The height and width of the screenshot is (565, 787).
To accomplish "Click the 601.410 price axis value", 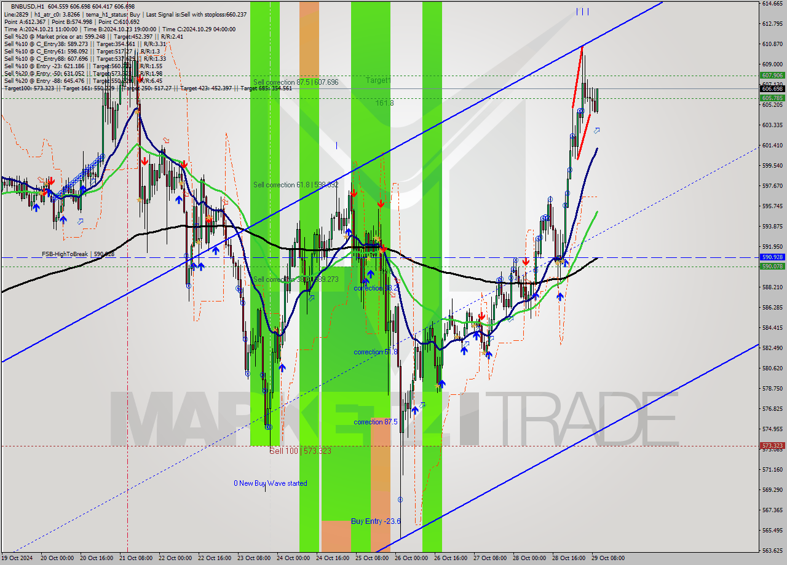I will coord(772,145).
